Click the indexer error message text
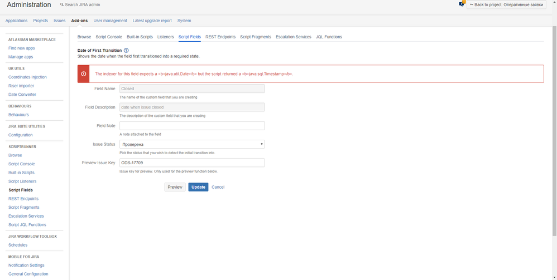Viewport: 557px width, 280px height. click(x=194, y=74)
